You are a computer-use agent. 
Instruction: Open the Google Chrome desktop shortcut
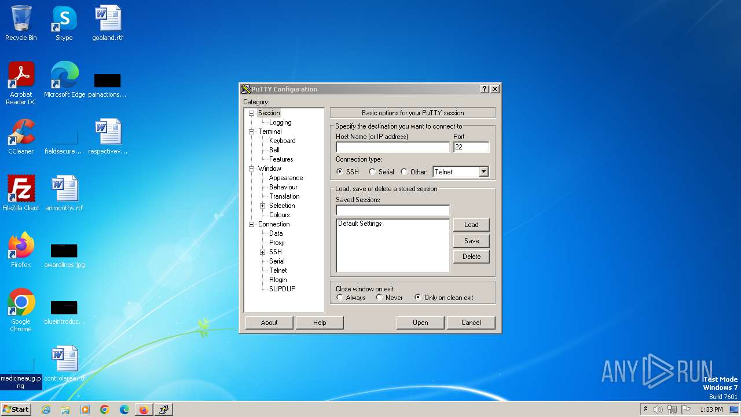point(21,310)
